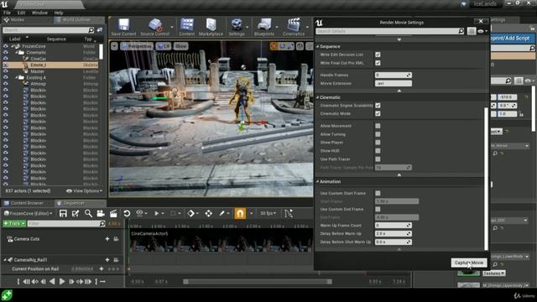Open the File menu

click(7, 13)
